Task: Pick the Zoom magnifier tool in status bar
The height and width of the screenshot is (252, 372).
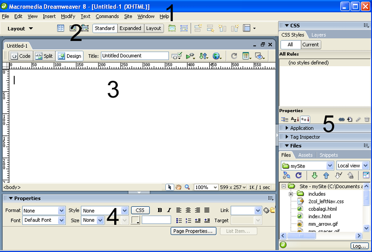Action: point(187,187)
